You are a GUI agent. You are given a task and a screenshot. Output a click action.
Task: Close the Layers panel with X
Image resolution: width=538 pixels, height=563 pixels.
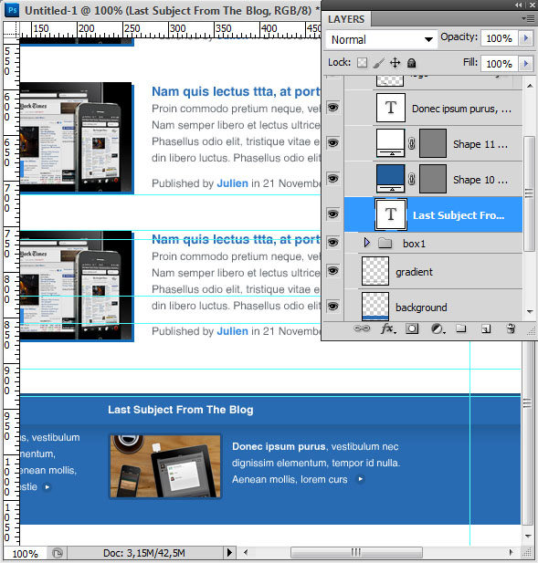click(x=532, y=5)
